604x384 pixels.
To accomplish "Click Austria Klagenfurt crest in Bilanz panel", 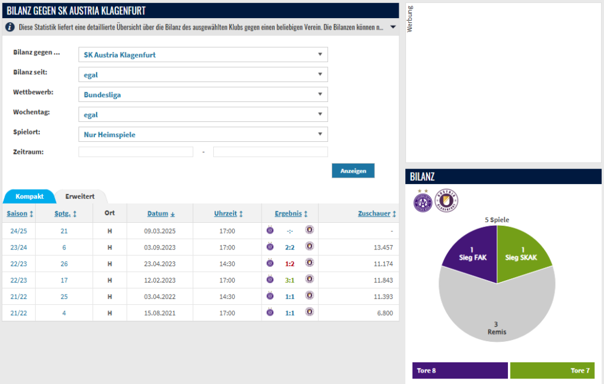I will (446, 201).
